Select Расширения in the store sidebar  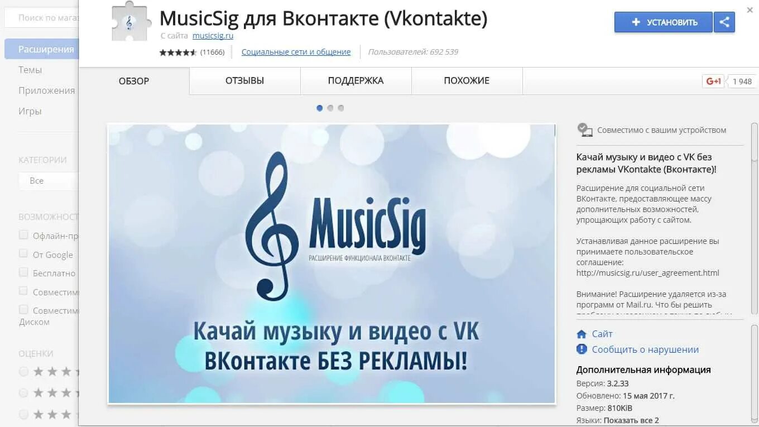(42, 49)
